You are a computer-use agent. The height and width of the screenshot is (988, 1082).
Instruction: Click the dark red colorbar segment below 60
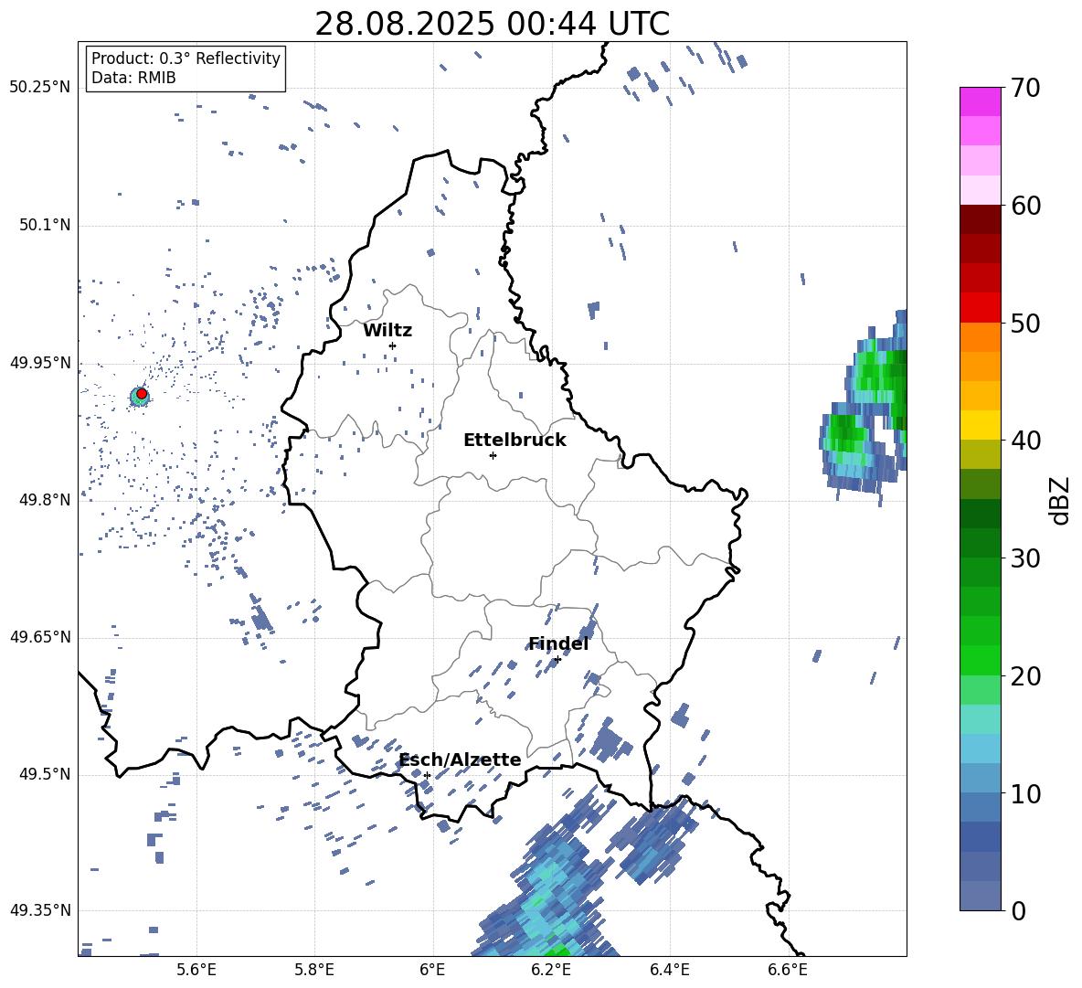[x=980, y=219]
